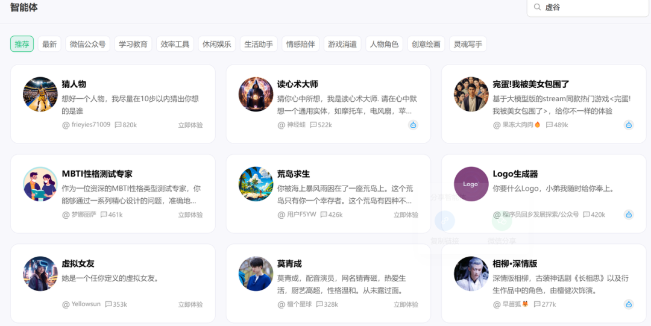The width and height of the screenshot is (651, 326).
Task: Click the 虚拟女友 avatar image
Action: [x=40, y=274]
